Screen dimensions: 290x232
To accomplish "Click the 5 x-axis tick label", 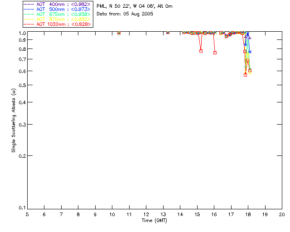I will pos(27,214).
